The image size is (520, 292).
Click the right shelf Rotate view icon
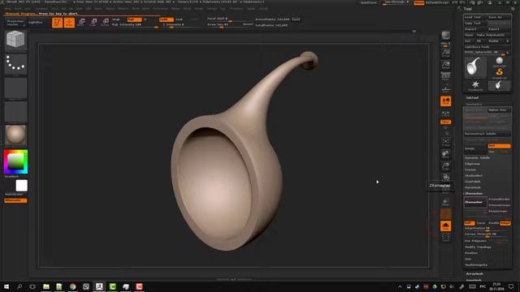(446, 178)
